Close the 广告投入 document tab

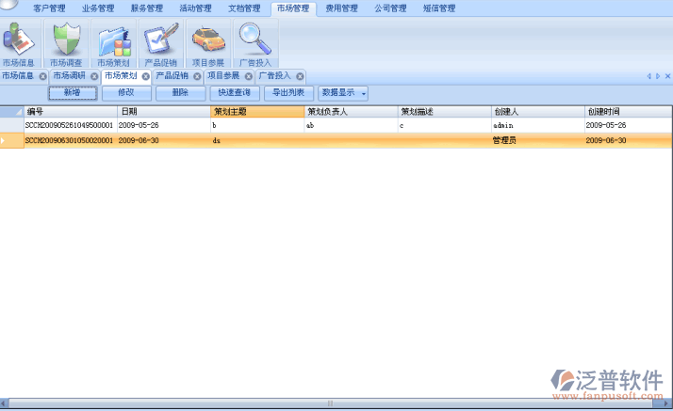[x=300, y=76]
